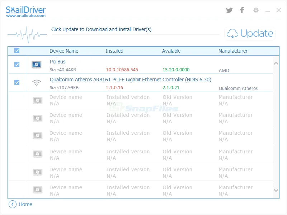Click Size:40.44KB text
The image size is (287, 215).
pyautogui.click(x=63, y=70)
